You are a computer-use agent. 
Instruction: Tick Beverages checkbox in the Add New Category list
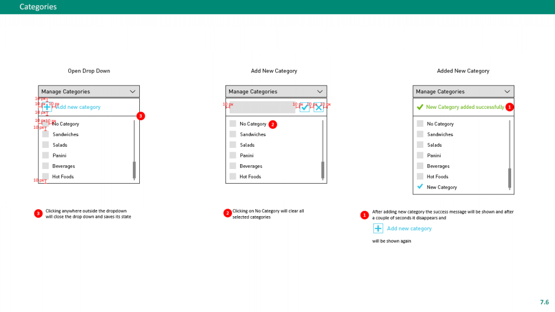pos(233,166)
